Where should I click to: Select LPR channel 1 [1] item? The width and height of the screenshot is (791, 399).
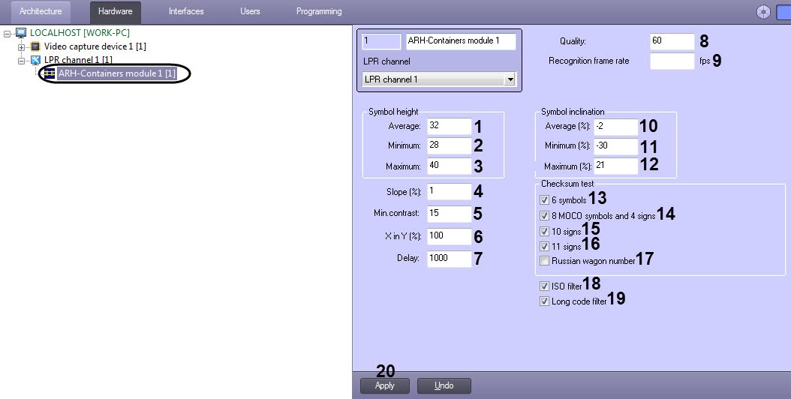78,60
